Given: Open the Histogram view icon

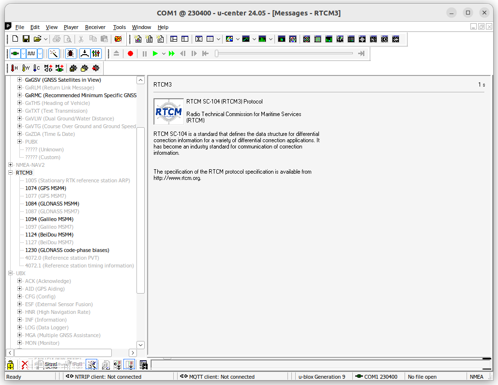Looking at the screenshot, I should point(262,39).
